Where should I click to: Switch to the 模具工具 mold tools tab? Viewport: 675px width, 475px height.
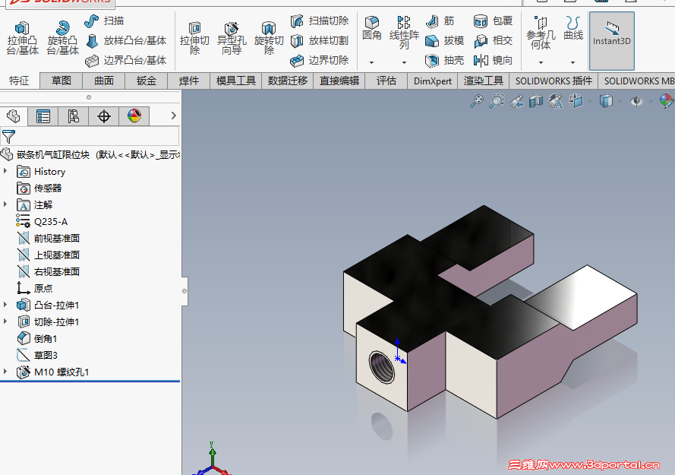(x=236, y=81)
